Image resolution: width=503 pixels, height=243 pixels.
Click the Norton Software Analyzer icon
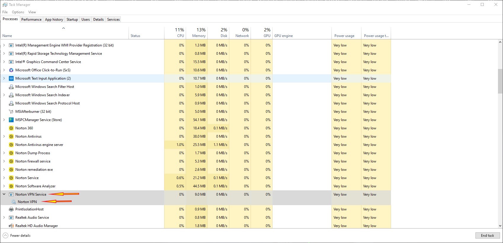pos(11,186)
